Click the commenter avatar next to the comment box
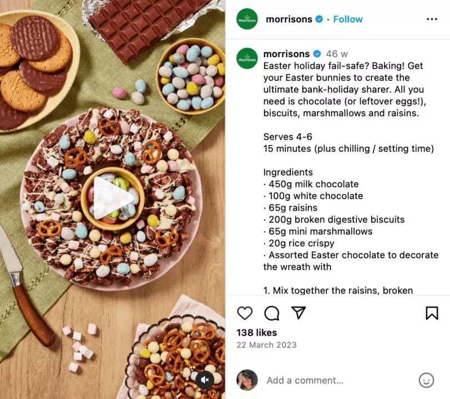Screen dimensions: 450x399 tap(246, 380)
